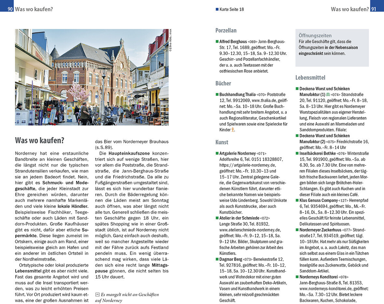Click the Lebensmittel section heading
The image size is (384, 304).
[x=310, y=78]
